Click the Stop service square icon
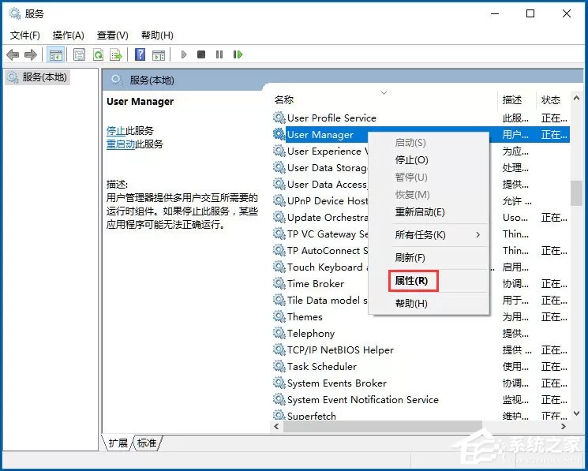This screenshot has height=471, width=588. click(201, 54)
